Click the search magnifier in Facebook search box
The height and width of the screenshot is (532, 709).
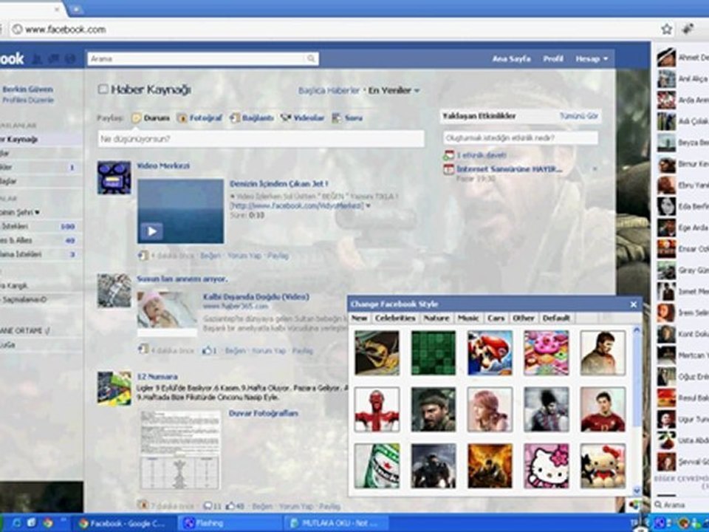311,59
